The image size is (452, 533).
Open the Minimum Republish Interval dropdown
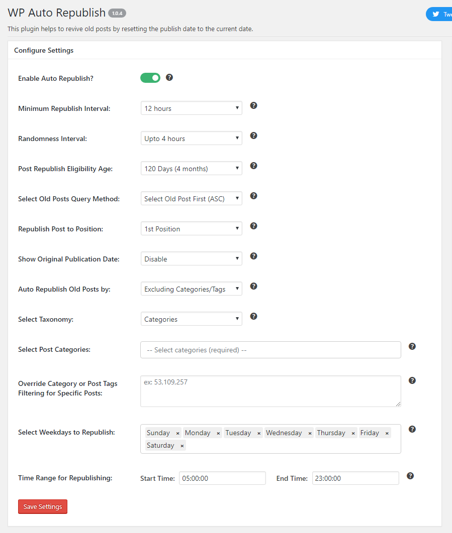(x=191, y=108)
